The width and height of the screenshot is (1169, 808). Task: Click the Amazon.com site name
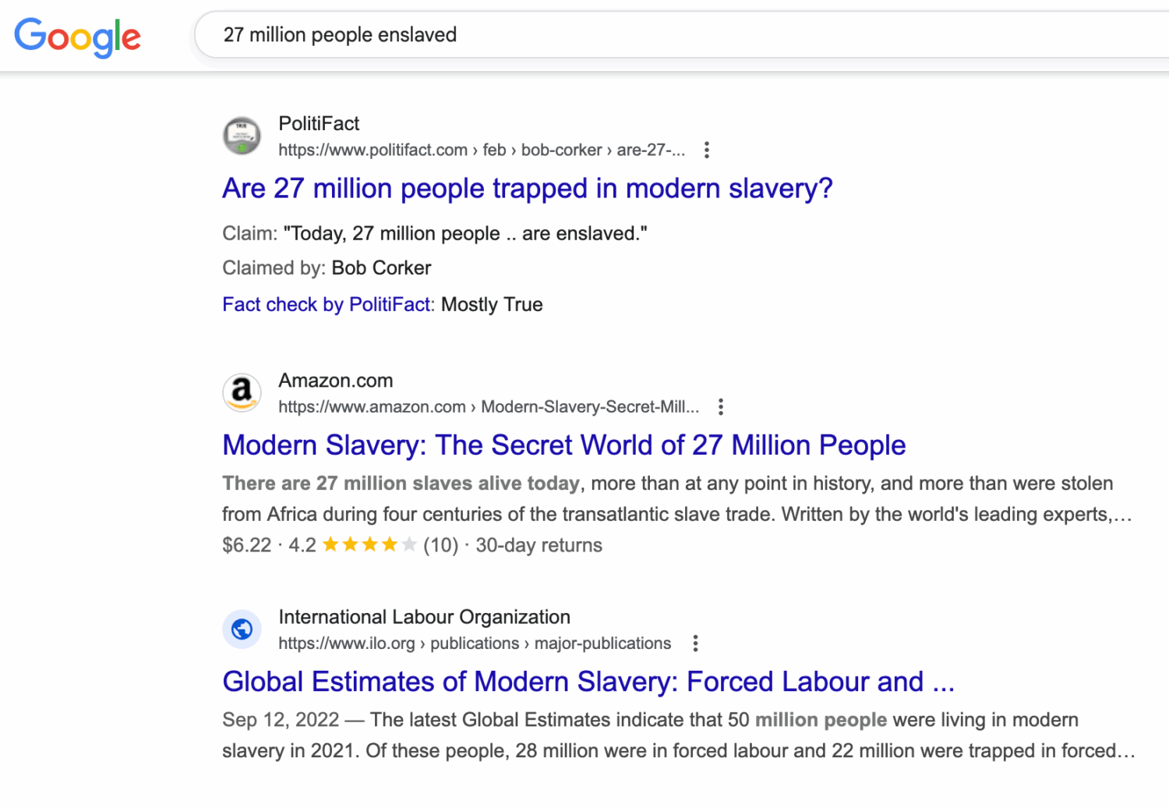click(x=335, y=381)
